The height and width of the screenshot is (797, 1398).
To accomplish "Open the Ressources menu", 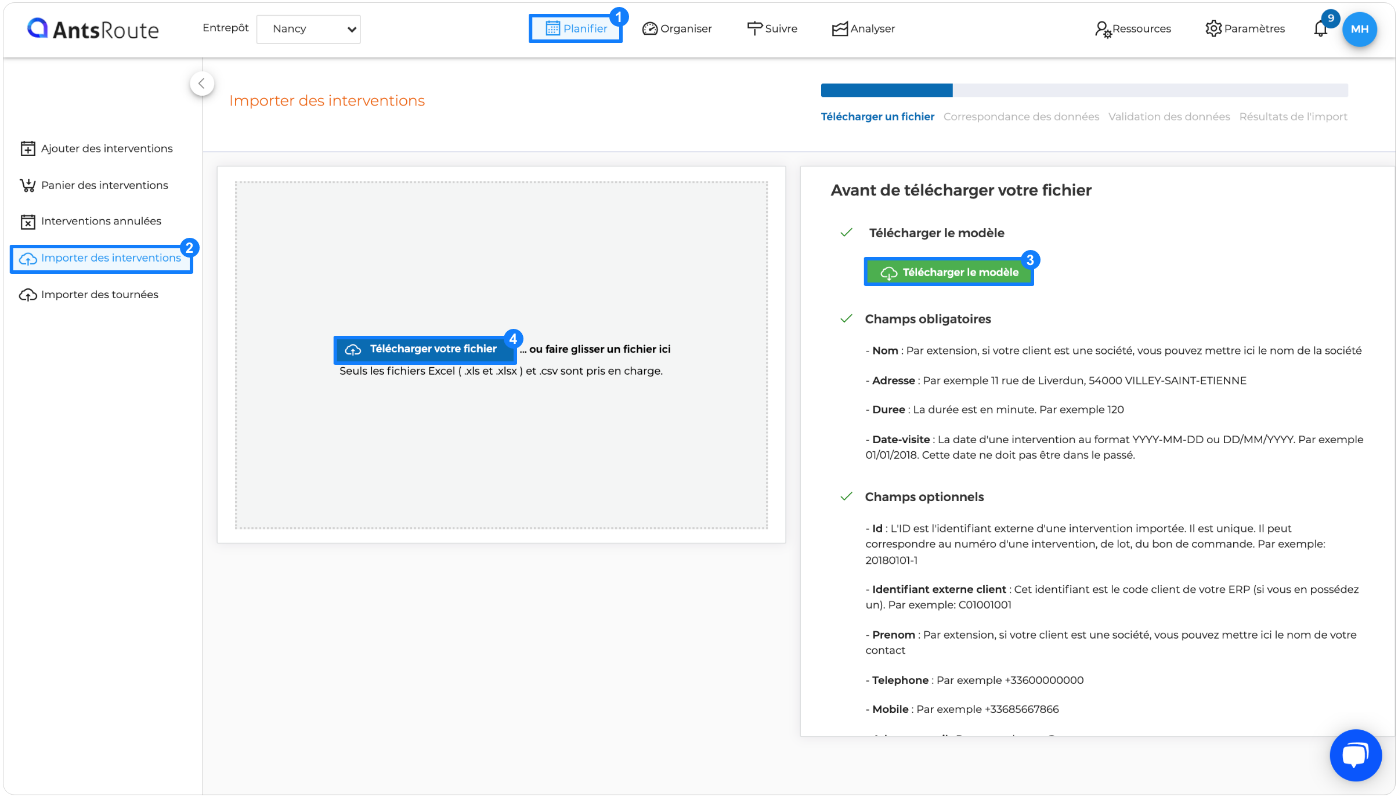I will [x=1132, y=28].
